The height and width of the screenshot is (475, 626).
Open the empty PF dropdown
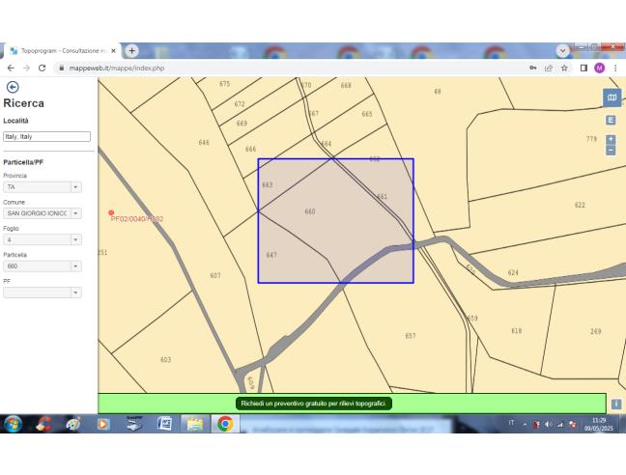tap(75, 292)
